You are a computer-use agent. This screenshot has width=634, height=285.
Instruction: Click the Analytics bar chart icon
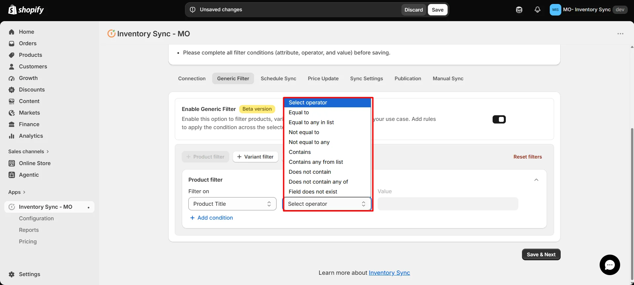(12, 136)
